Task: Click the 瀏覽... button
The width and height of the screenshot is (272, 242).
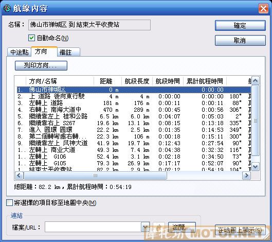Action: point(182,227)
